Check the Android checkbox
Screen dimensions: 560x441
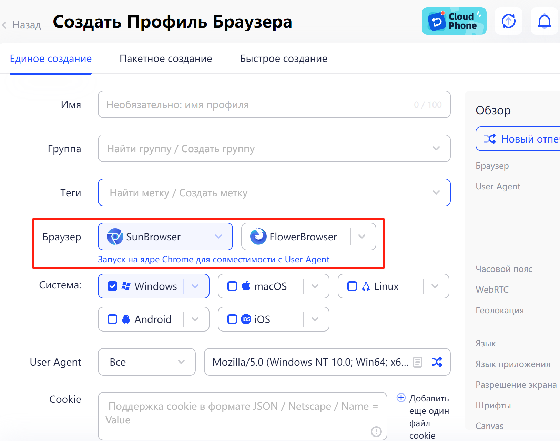pos(112,319)
